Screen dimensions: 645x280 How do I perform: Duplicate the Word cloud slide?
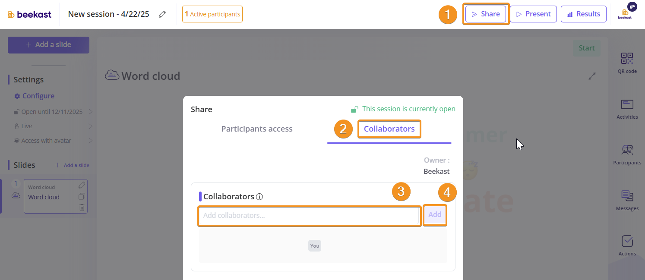point(82,197)
